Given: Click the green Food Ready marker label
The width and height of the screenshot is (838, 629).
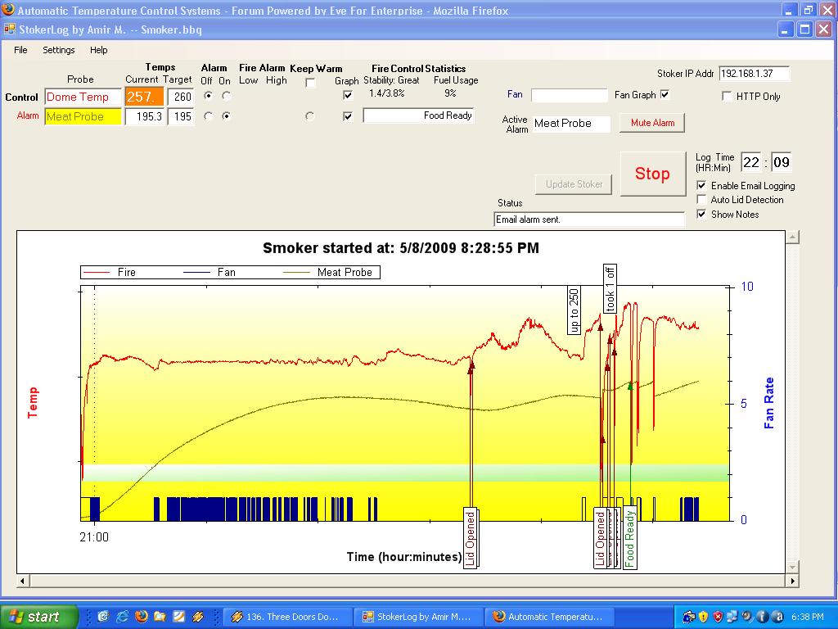Looking at the screenshot, I should tap(629, 538).
